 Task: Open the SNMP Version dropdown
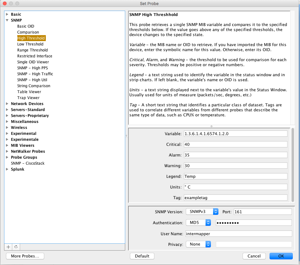click(x=202, y=212)
